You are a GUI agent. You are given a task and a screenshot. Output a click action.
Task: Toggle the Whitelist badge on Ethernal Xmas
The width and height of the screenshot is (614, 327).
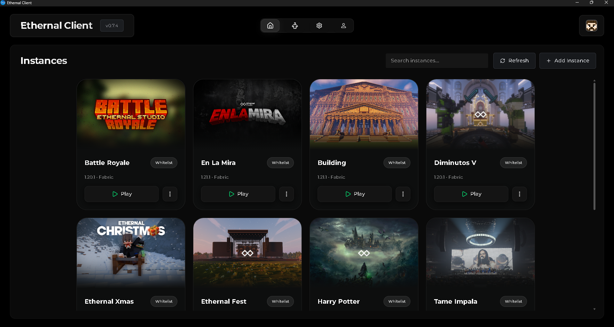tap(164, 301)
